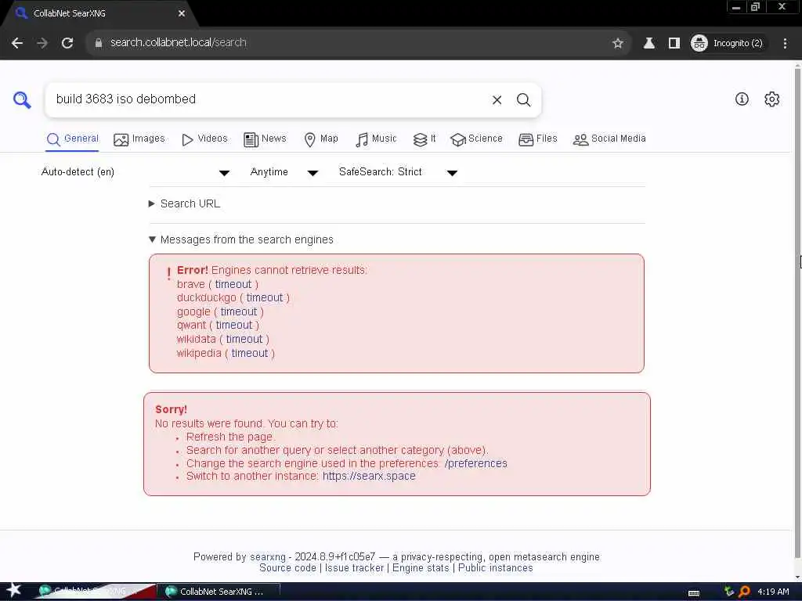Click the keyboard tray icon
Viewport: 802px width, 601px height.
[x=694, y=593]
